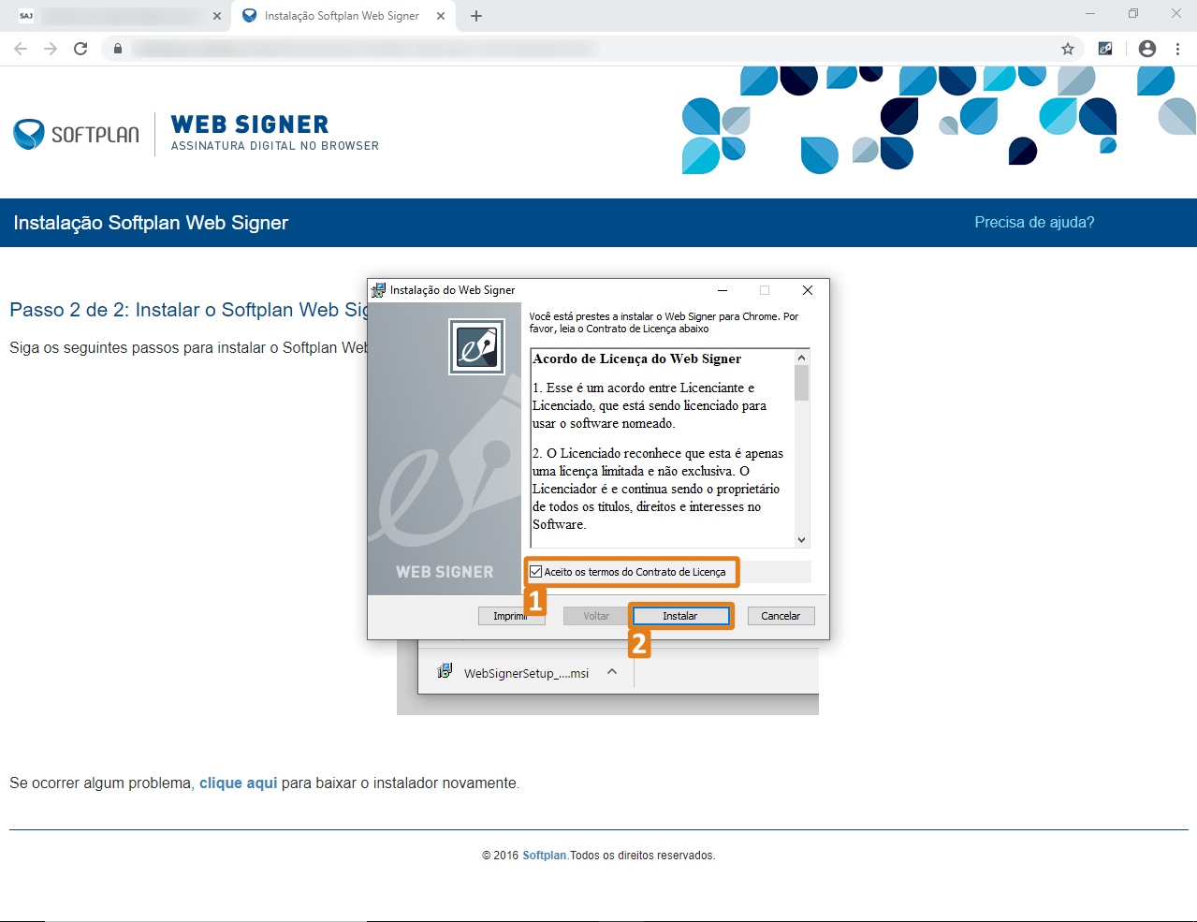1197x922 pixels.
Task: Click the Cancelar button in the installer
Action: (781, 616)
